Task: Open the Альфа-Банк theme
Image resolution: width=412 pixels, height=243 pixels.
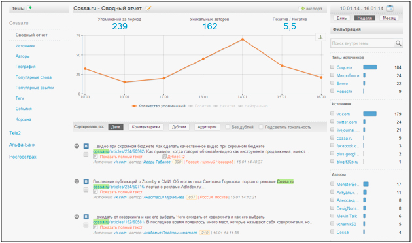Action: pos(22,145)
